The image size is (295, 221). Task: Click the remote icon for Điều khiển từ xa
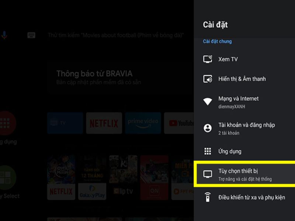coord(208,197)
